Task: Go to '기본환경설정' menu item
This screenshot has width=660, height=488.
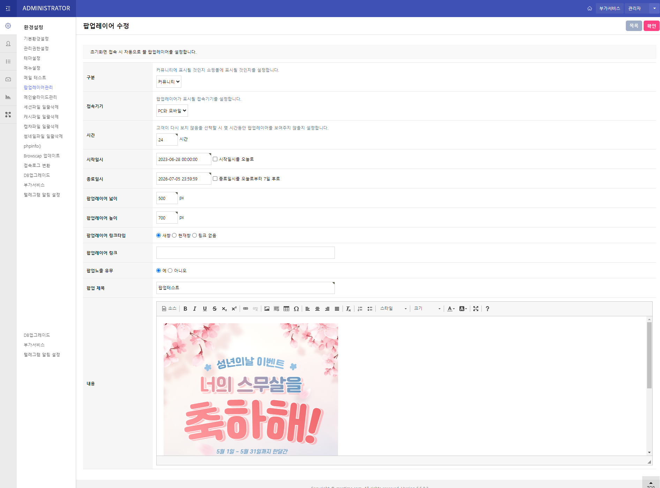Action: pyautogui.click(x=36, y=39)
